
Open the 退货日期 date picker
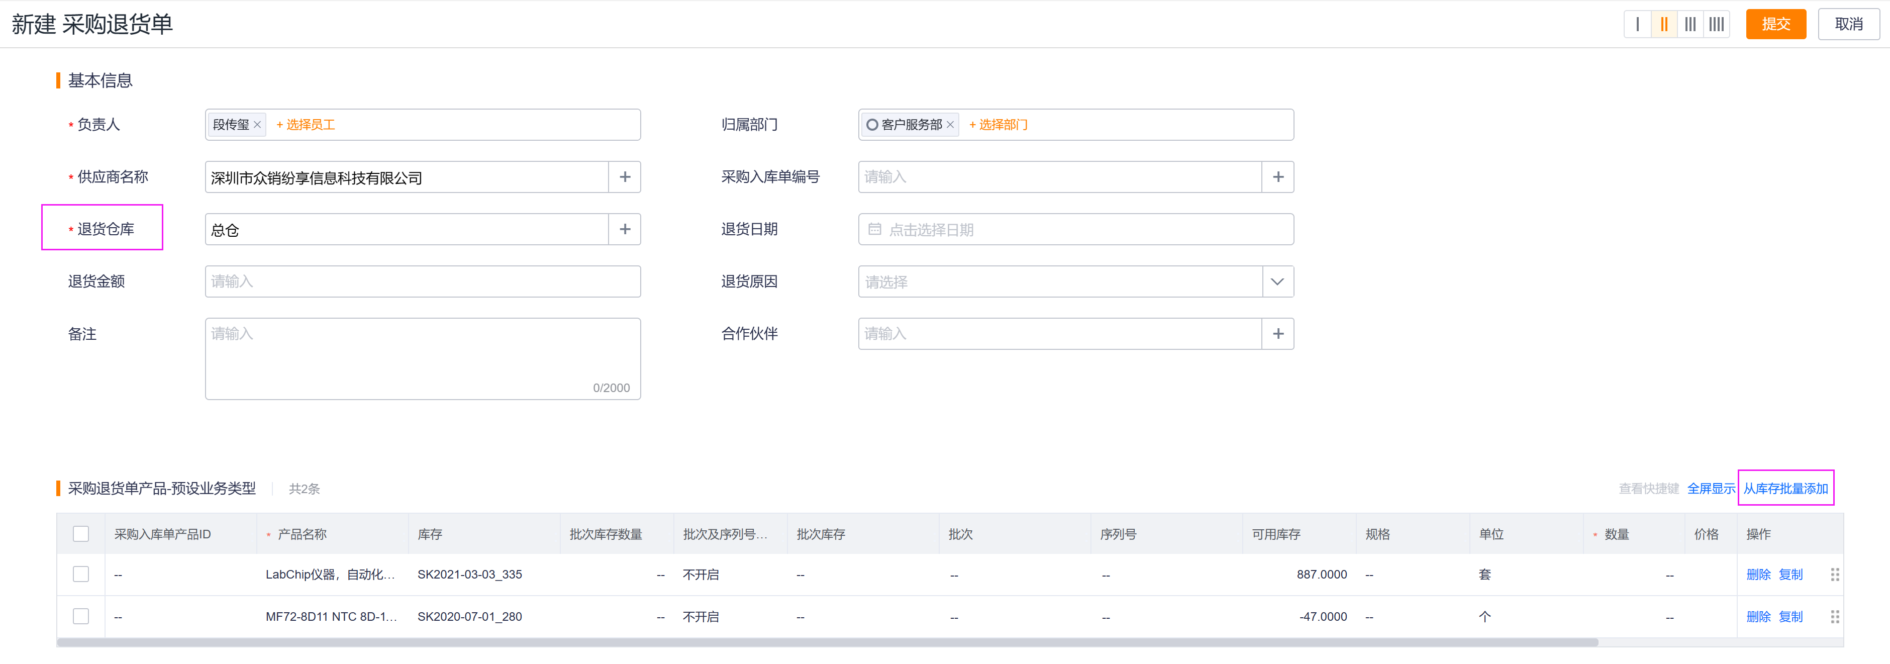(x=1075, y=230)
